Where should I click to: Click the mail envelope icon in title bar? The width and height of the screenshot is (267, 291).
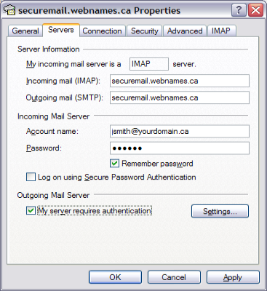pyautogui.click(x=9, y=10)
